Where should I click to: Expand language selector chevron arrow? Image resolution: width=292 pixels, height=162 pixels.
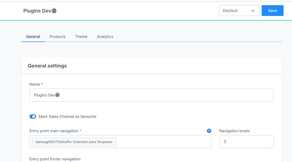(252, 11)
